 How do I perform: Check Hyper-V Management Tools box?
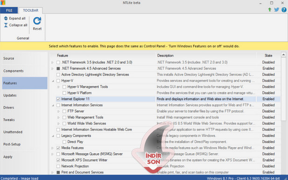click(x=64, y=87)
